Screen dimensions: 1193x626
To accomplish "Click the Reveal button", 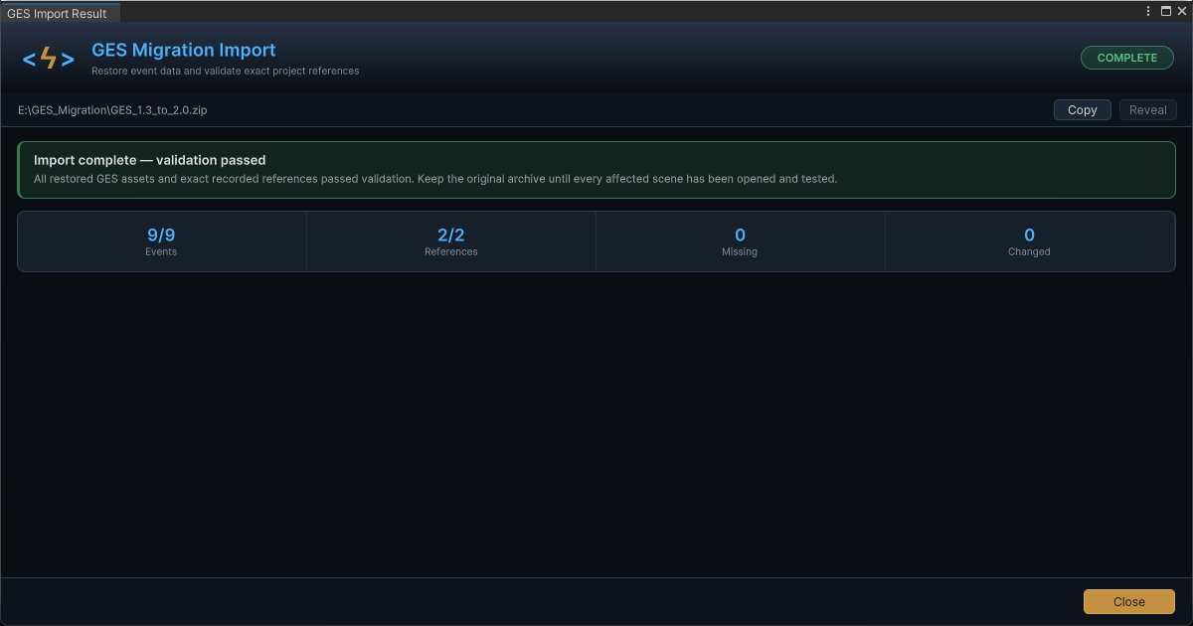I will click(x=1147, y=110).
